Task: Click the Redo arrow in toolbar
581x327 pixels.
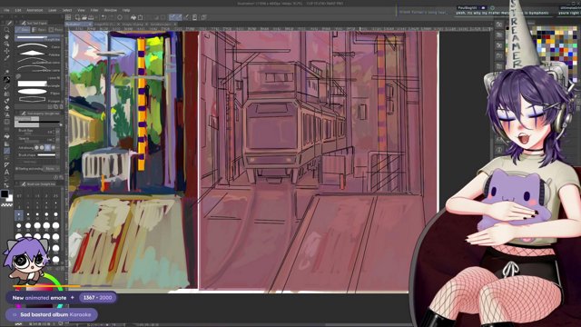Action: [x=111, y=17]
